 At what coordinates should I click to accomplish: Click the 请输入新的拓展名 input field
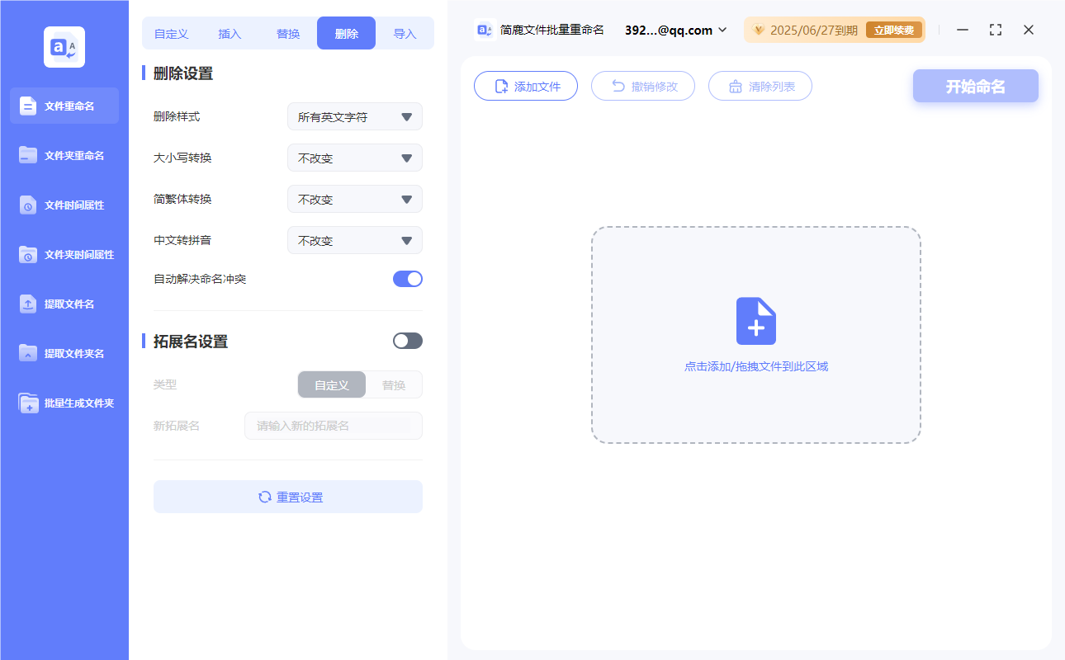tap(333, 425)
